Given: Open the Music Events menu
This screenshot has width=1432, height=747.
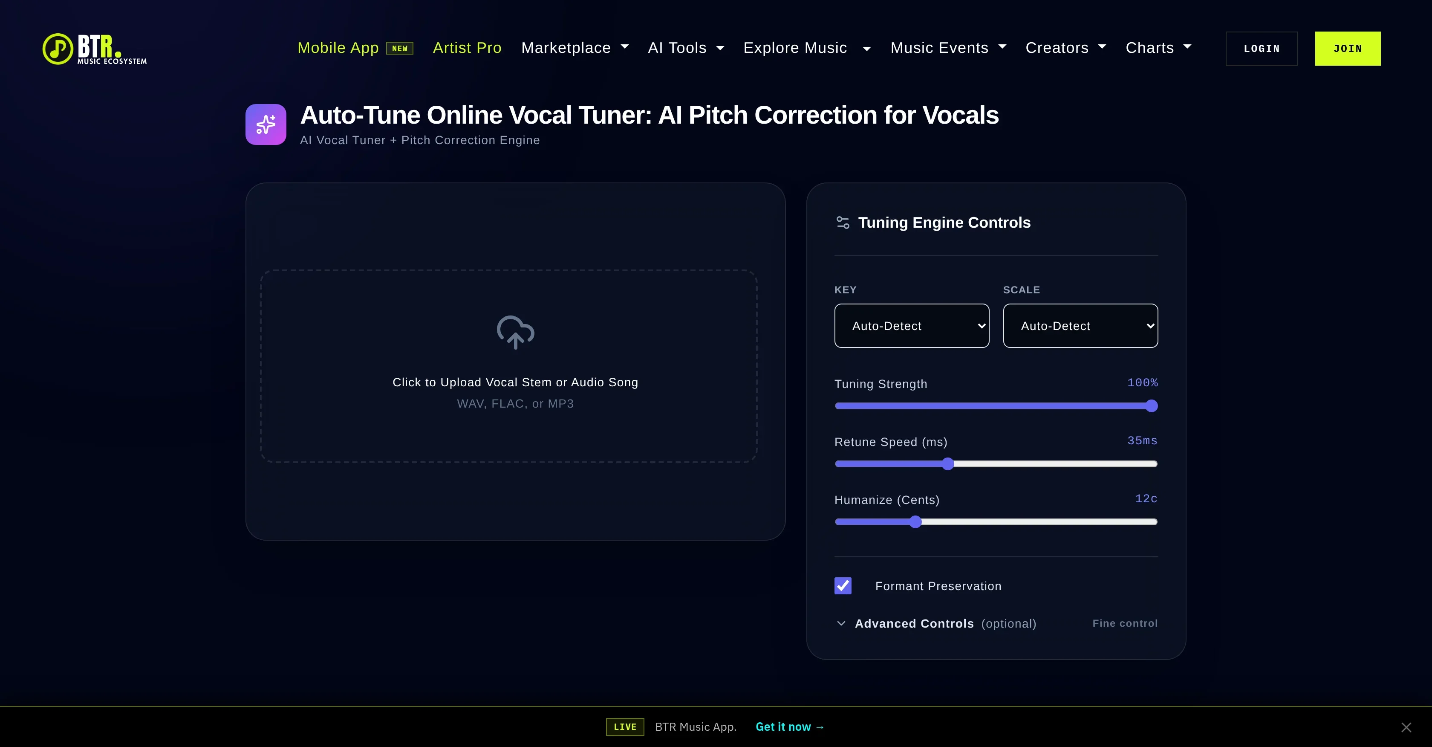Looking at the screenshot, I should coord(948,48).
